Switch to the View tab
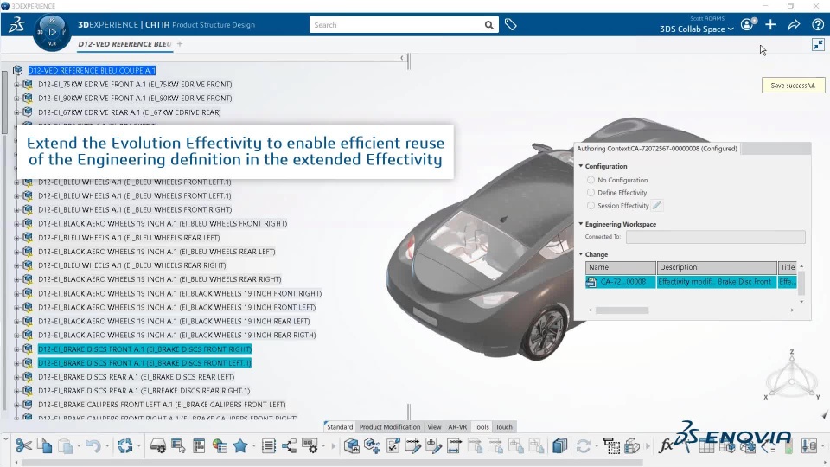The image size is (830, 467). (434, 426)
